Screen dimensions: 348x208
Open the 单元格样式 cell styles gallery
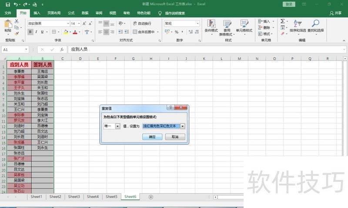click(244, 26)
